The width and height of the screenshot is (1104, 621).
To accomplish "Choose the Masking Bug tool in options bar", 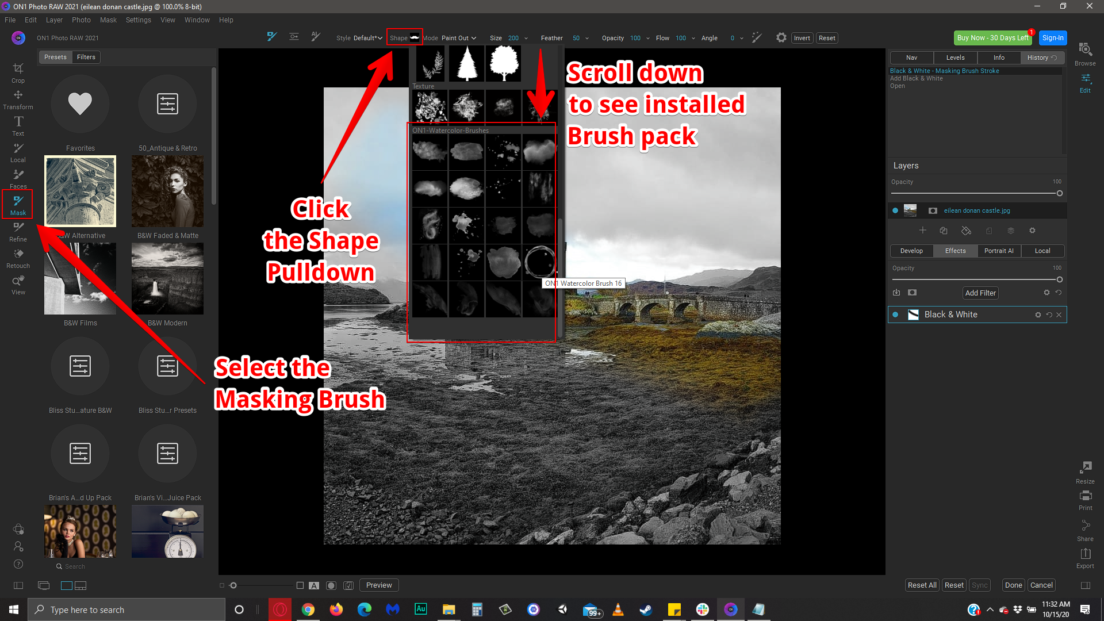I will [294, 37].
